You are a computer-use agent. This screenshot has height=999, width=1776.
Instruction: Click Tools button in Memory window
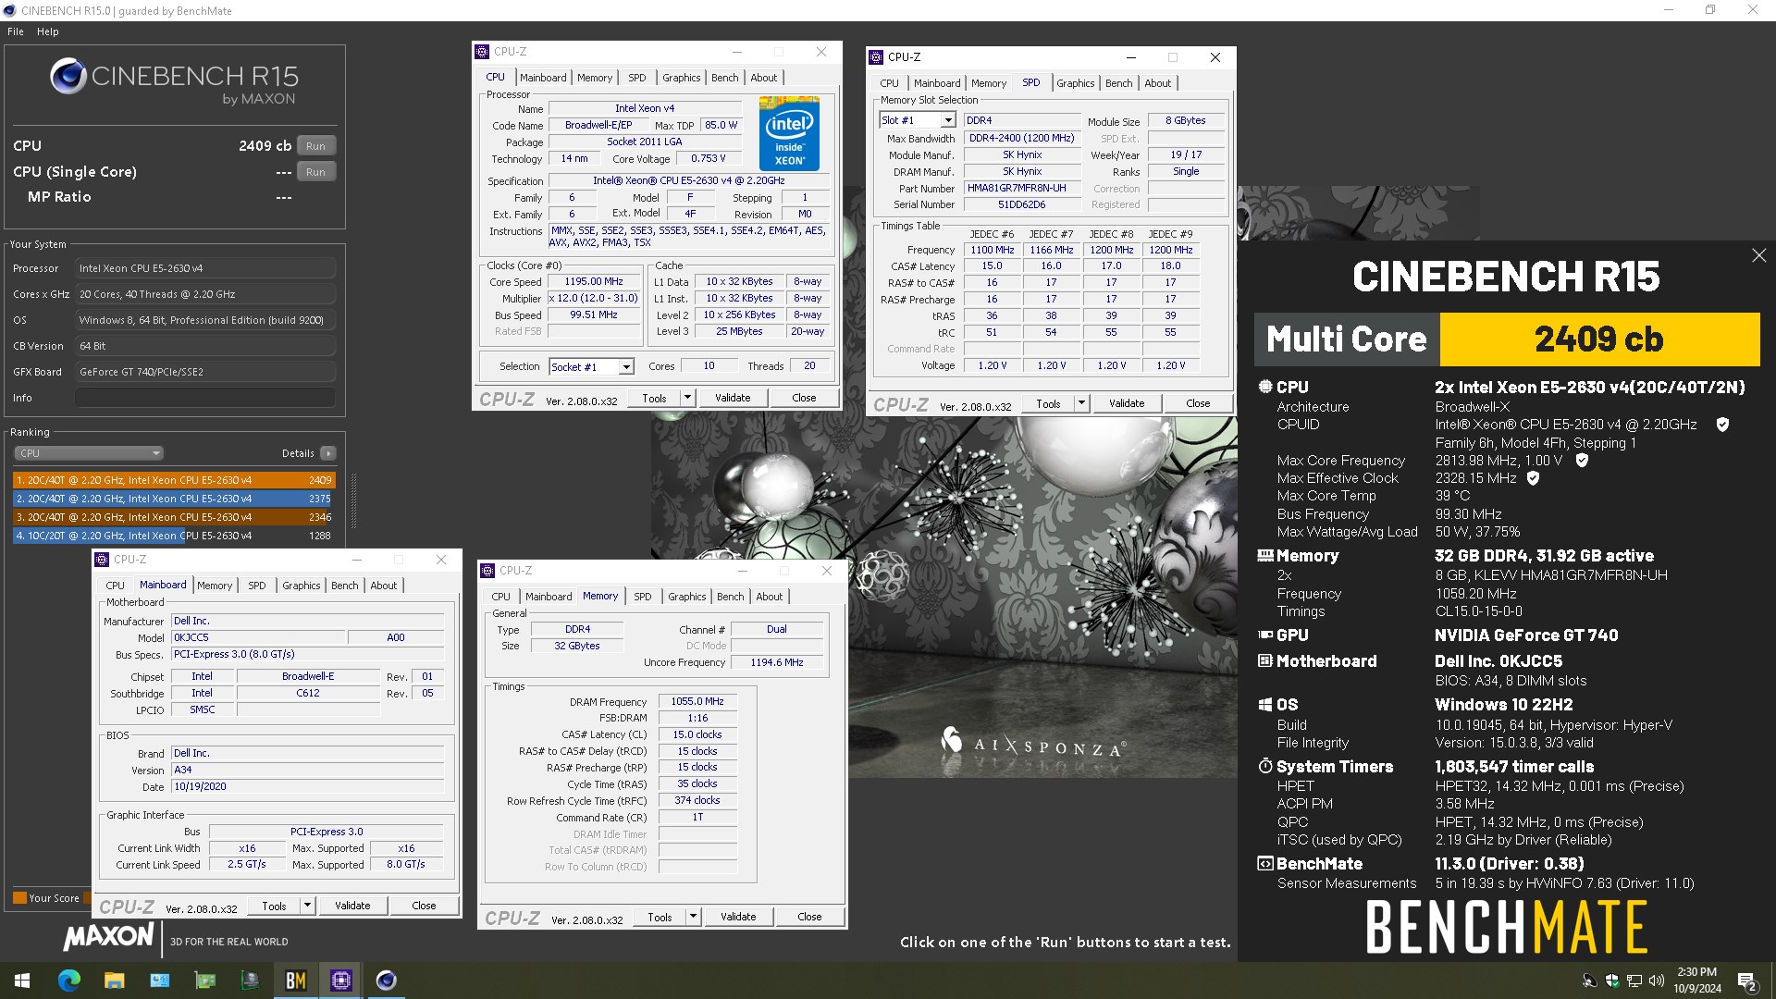click(x=660, y=917)
